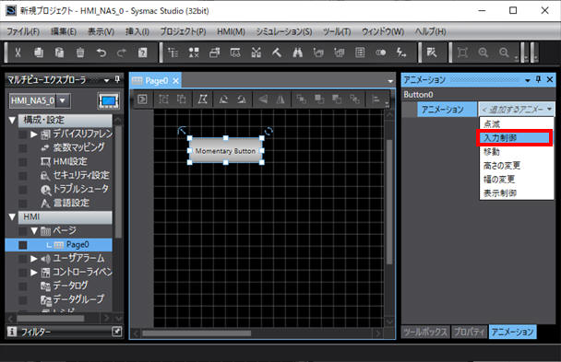The width and height of the screenshot is (561, 362).
Task: Click the Undo arrow icon
Action: point(101,53)
